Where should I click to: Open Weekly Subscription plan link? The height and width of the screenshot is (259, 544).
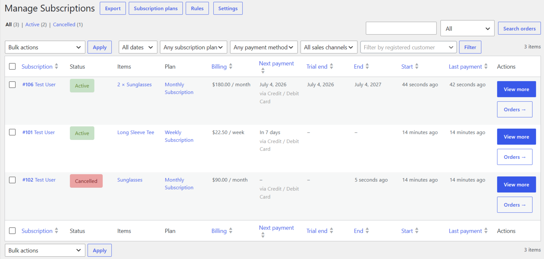point(179,136)
